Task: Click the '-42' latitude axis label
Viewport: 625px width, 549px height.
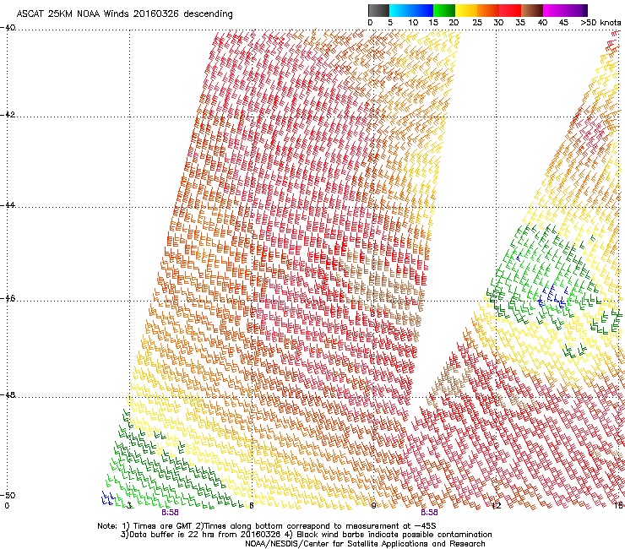Action: [x=8, y=114]
